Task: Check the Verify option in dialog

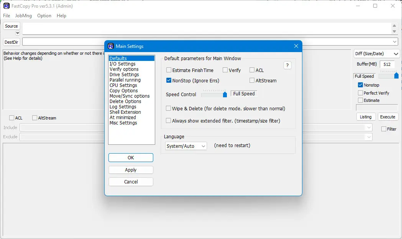Action: pyautogui.click(x=232, y=70)
